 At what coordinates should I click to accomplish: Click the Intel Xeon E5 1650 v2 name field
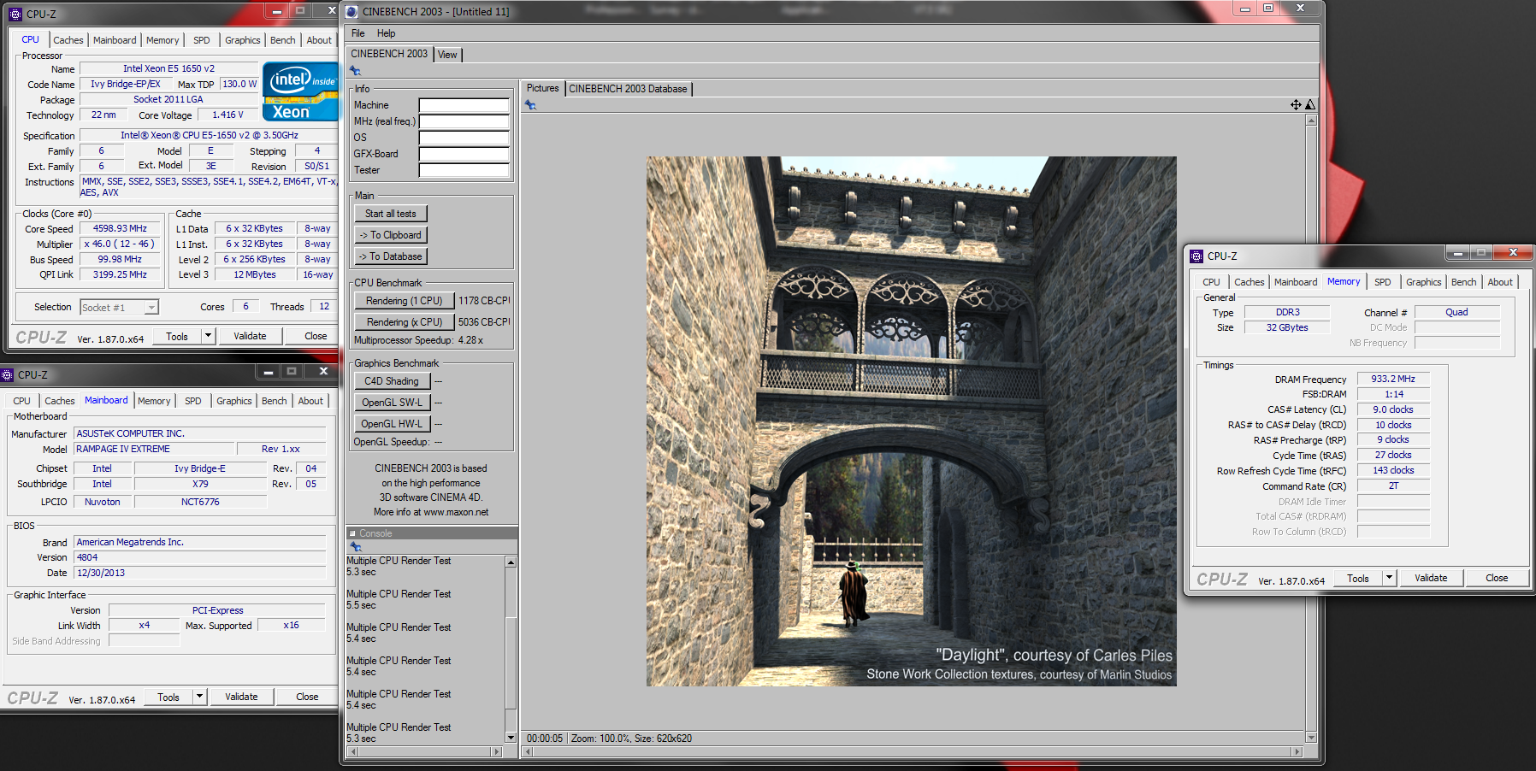pos(169,68)
